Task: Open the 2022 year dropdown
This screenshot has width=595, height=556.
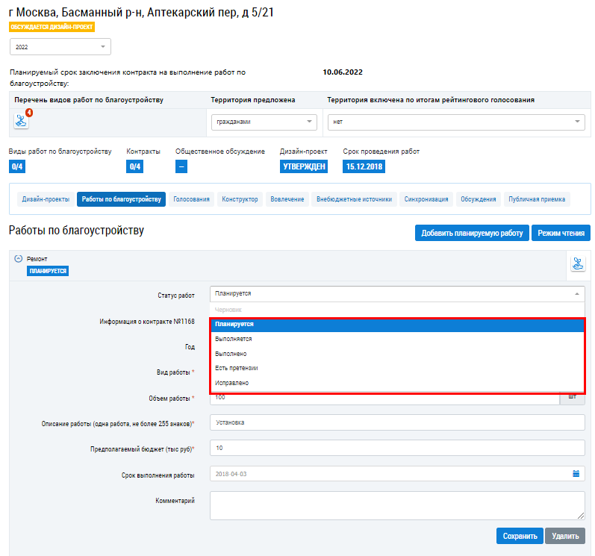Action: click(x=60, y=47)
